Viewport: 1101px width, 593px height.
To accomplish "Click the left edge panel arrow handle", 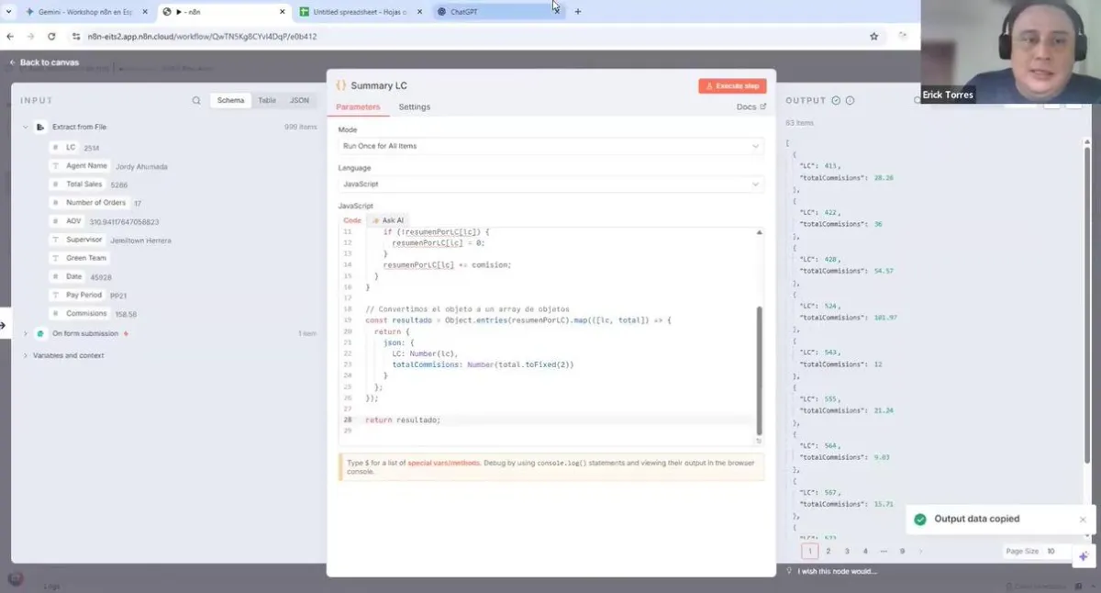I will (x=3, y=325).
